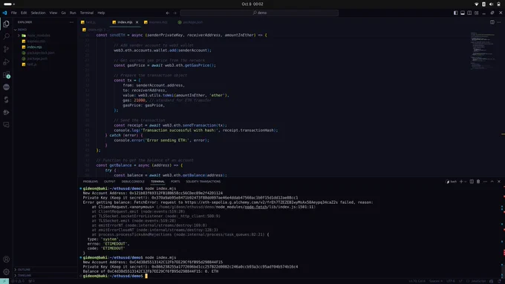505x284 pixels.
Task: Click the date and time in the top bar
Action: point(252,4)
